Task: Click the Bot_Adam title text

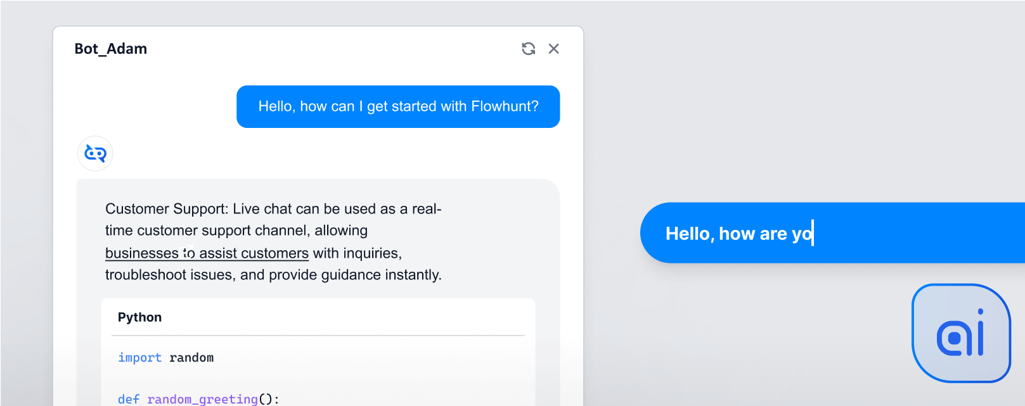Action: [111, 48]
